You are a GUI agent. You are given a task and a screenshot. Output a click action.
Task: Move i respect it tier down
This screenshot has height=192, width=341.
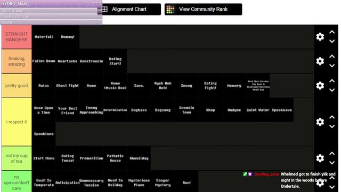(332, 126)
